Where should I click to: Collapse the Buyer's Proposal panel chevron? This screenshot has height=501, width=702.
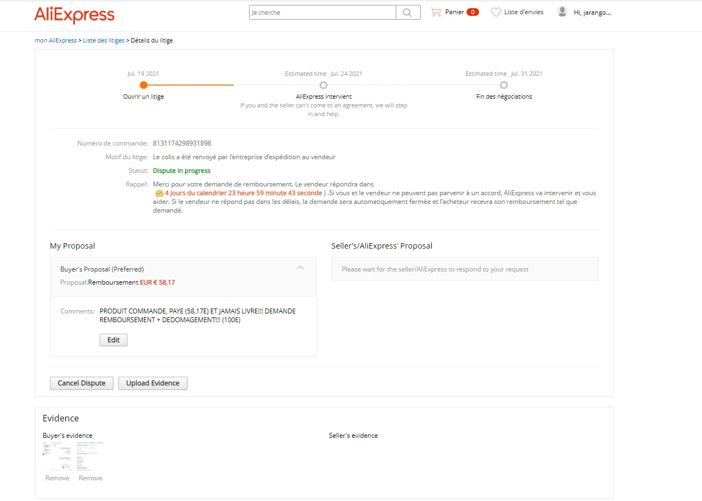[x=300, y=267]
